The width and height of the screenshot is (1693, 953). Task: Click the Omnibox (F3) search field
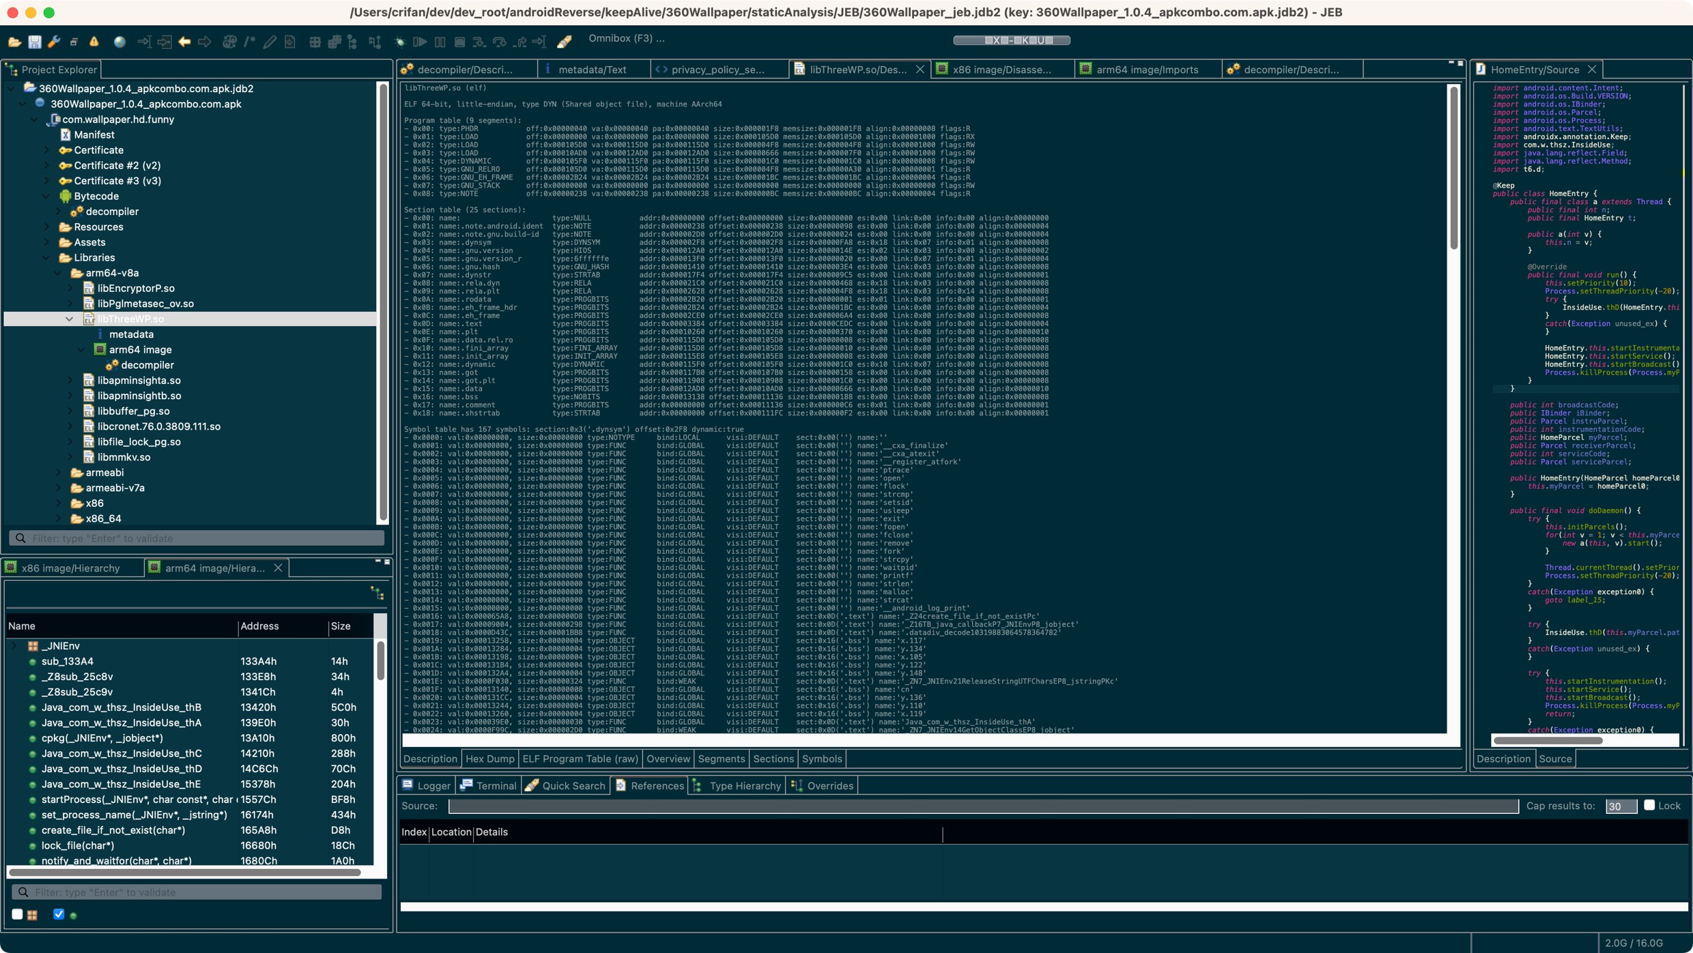[x=626, y=39]
